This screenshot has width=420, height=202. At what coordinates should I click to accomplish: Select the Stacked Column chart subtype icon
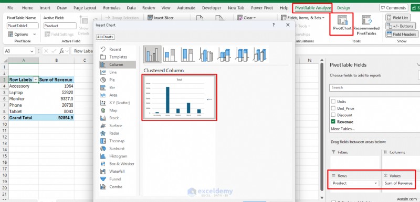pyautogui.click(x=170, y=54)
